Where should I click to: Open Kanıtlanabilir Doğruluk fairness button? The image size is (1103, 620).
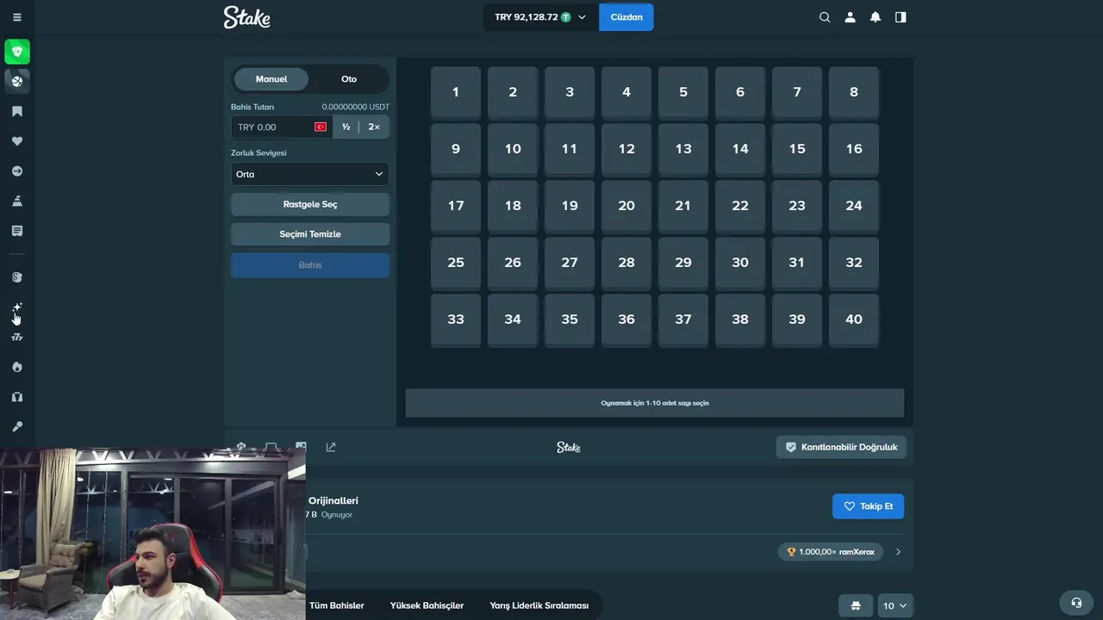(841, 447)
